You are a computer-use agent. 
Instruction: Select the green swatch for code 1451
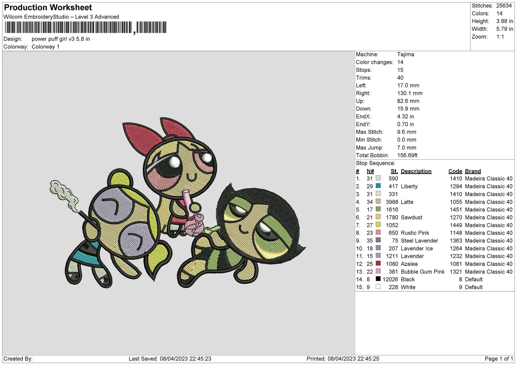(378, 209)
